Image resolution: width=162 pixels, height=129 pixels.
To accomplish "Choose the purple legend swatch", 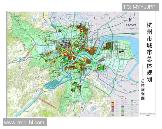I will (x=113, y=111).
